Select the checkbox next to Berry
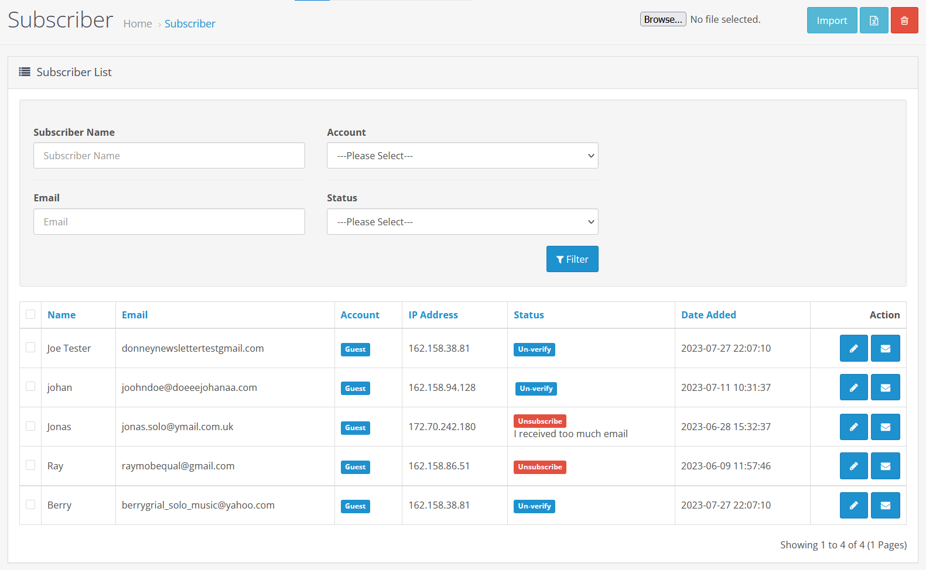This screenshot has width=926, height=570. pos(30,504)
